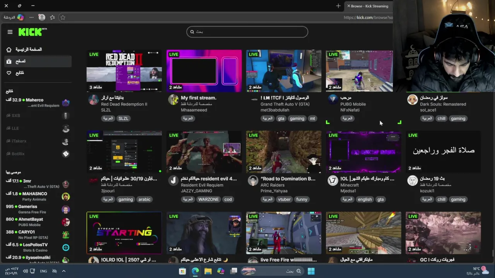Viewport: 495px width, 278px height.
Task: Click LosPollosTV avatar icon
Action: (66, 247)
